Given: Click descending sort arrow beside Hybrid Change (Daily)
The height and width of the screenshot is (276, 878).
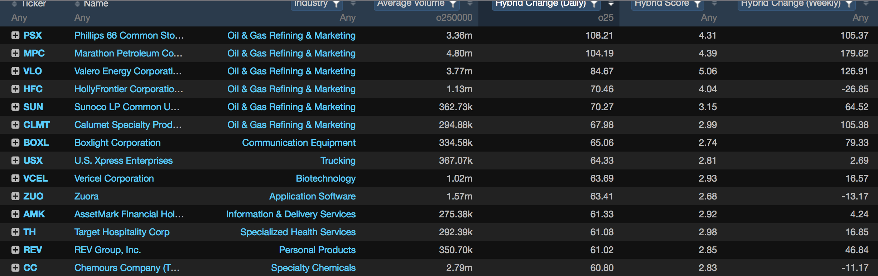Looking at the screenshot, I should point(611,4).
